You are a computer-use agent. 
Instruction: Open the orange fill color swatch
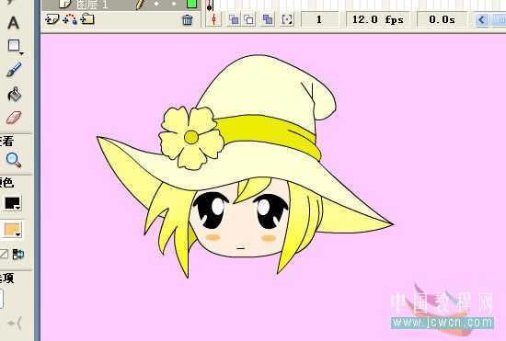13,230
